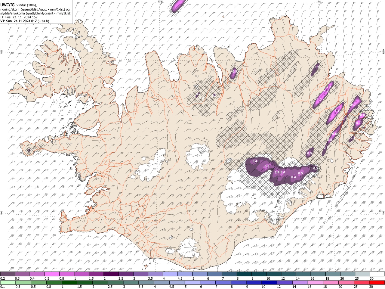Select the 0.3 swatch in the green rain scale
Viewport: 385px width, 289px height.
click(x=23, y=282)
